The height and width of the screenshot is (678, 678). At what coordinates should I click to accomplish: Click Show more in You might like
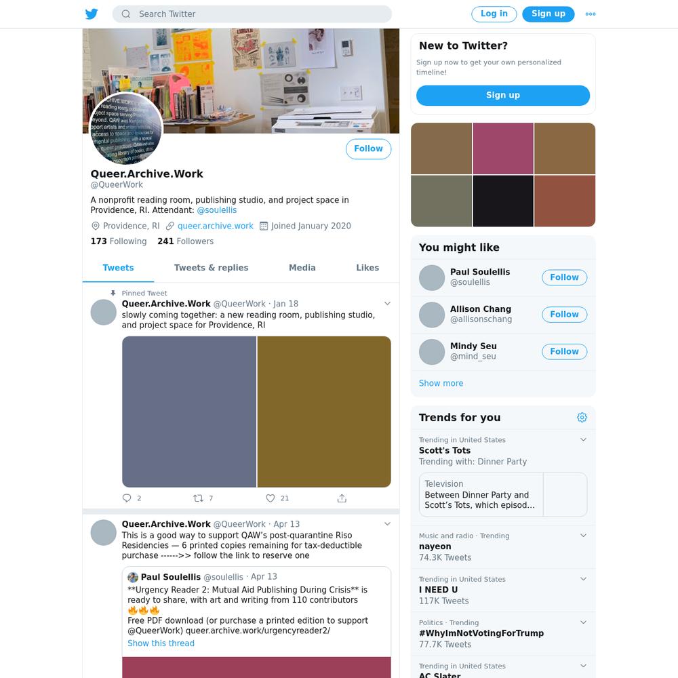(441, 383)
